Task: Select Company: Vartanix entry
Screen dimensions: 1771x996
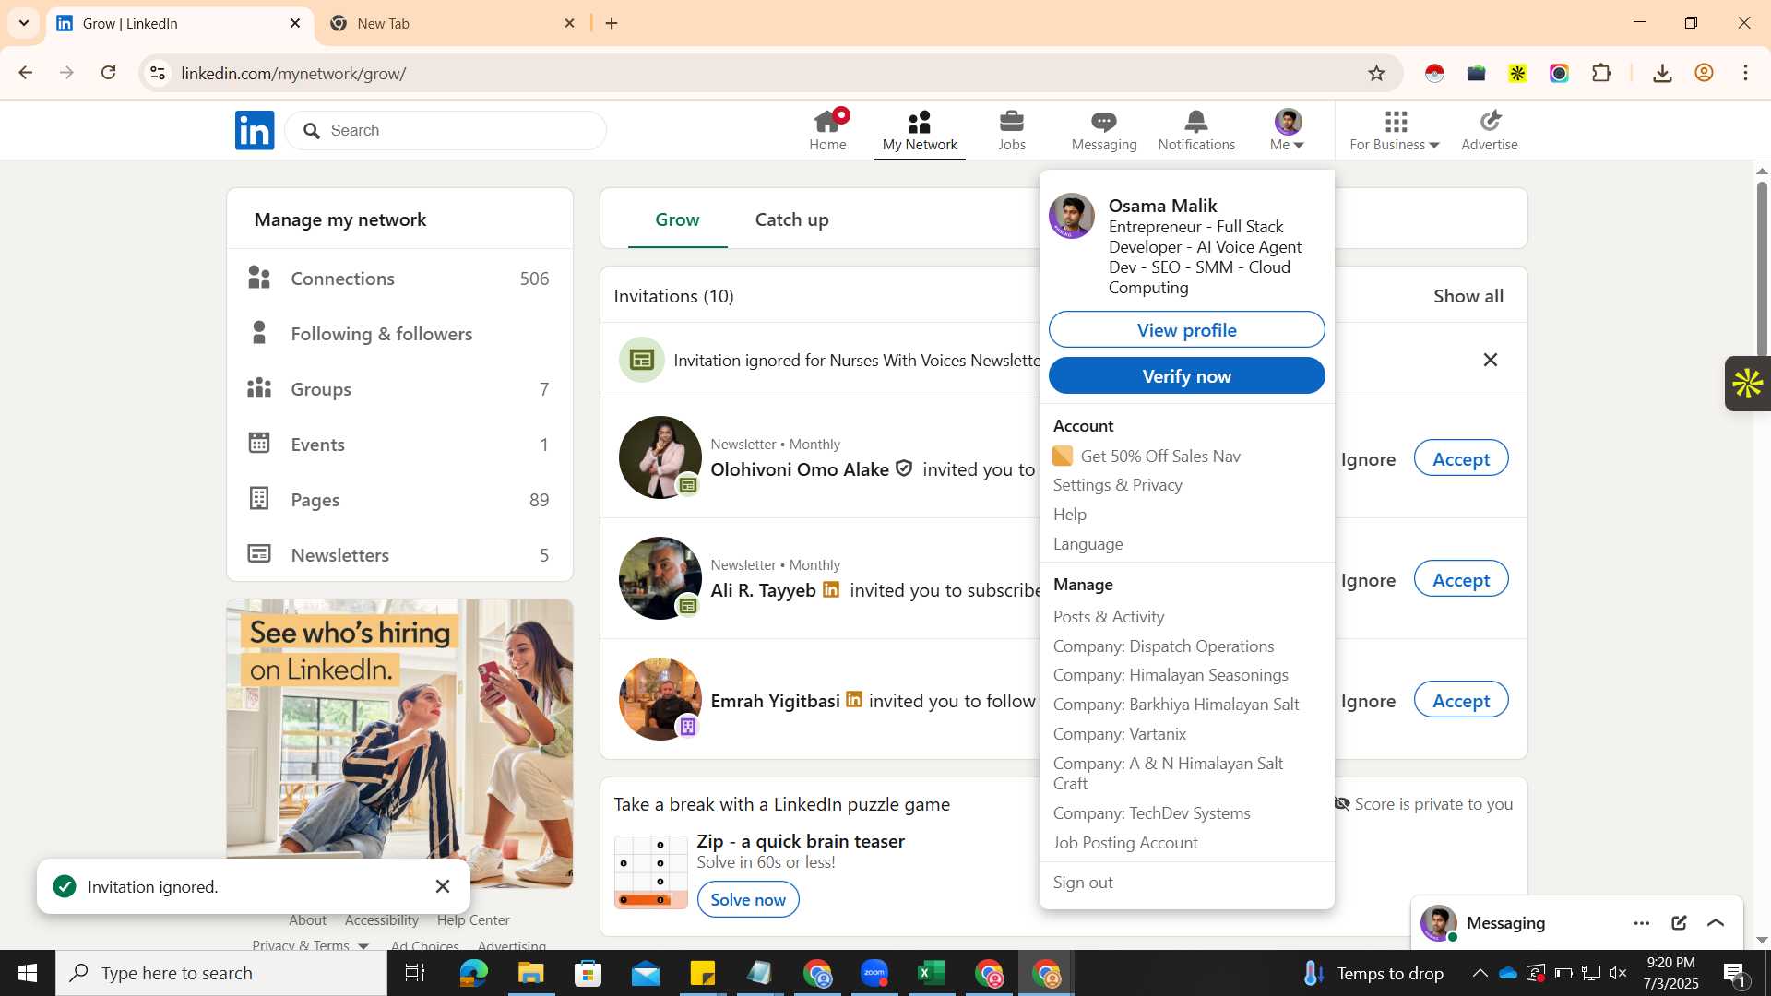Action: point(1119,734)
